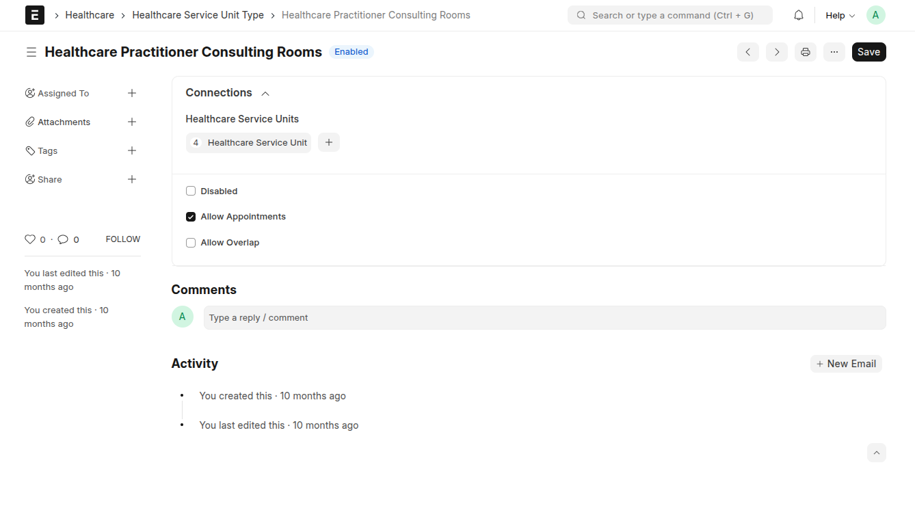Toggle the sidebar hamburger icon
Screen dimensions: 915x532
(31, 52)
